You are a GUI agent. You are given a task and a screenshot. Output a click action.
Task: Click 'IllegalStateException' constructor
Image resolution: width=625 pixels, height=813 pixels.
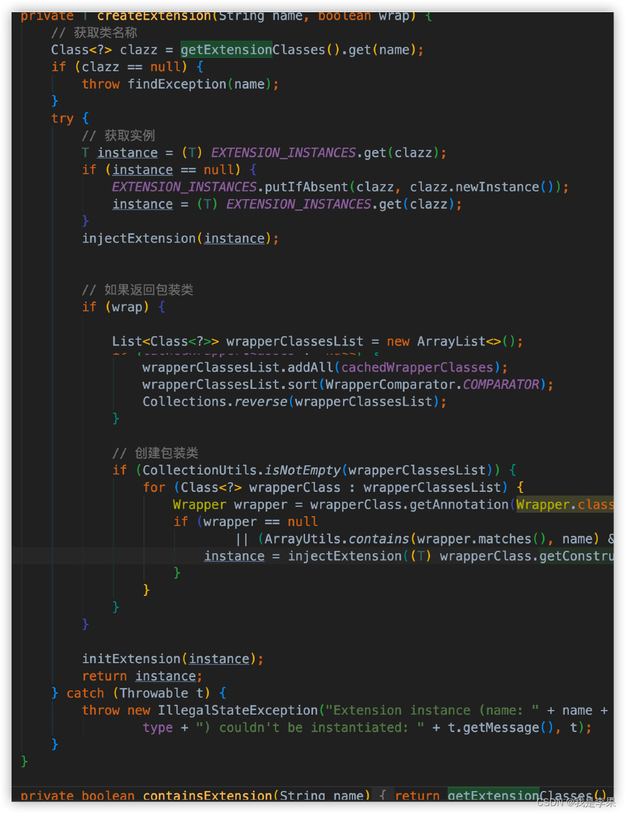coord(238,711)
